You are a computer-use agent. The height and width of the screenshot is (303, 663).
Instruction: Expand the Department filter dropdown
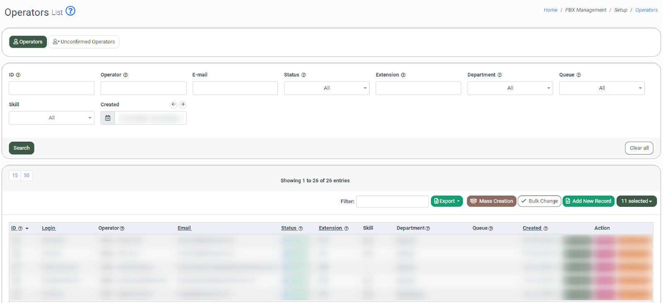click(510, 88)
